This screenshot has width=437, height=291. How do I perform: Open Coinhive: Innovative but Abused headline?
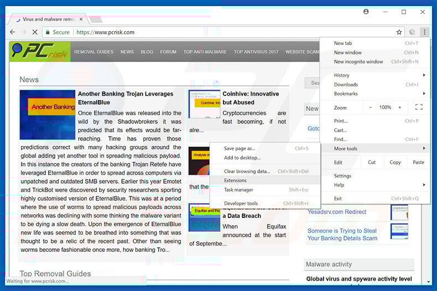251,98
